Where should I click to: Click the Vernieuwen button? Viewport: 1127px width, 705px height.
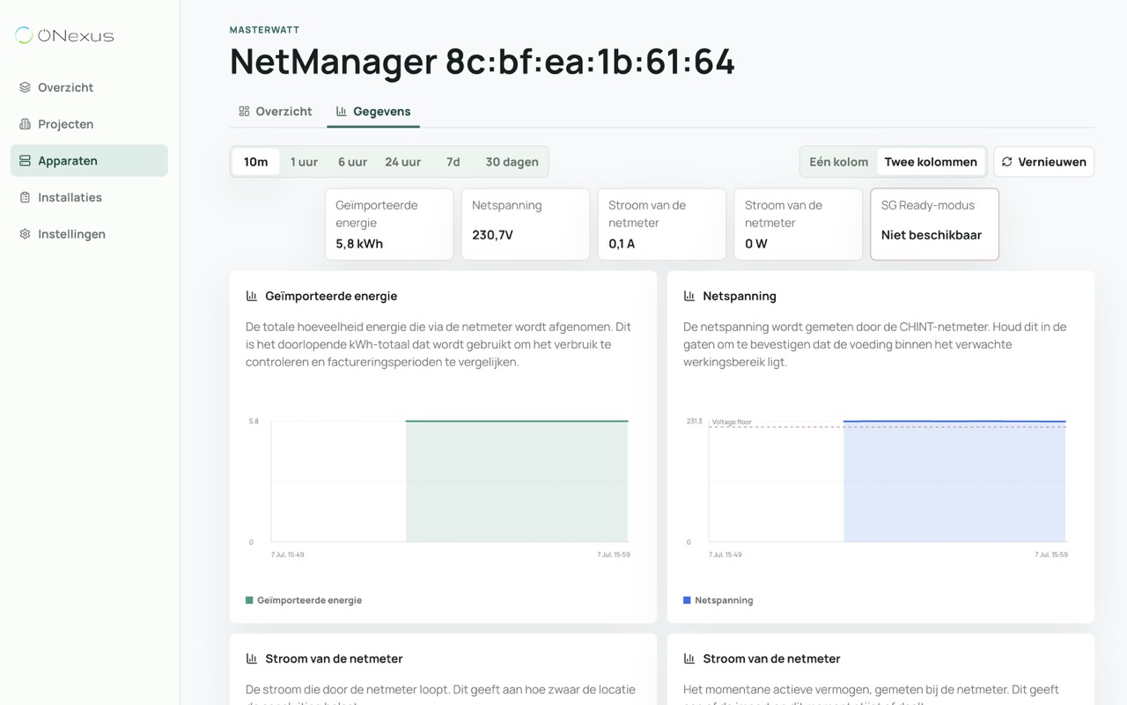1044,162
